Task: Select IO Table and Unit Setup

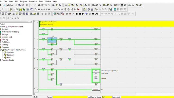Action: click(10, 32)
